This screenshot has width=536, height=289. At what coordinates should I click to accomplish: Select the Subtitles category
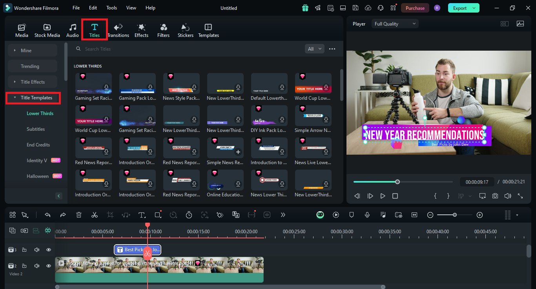click(x=36, y=129)
